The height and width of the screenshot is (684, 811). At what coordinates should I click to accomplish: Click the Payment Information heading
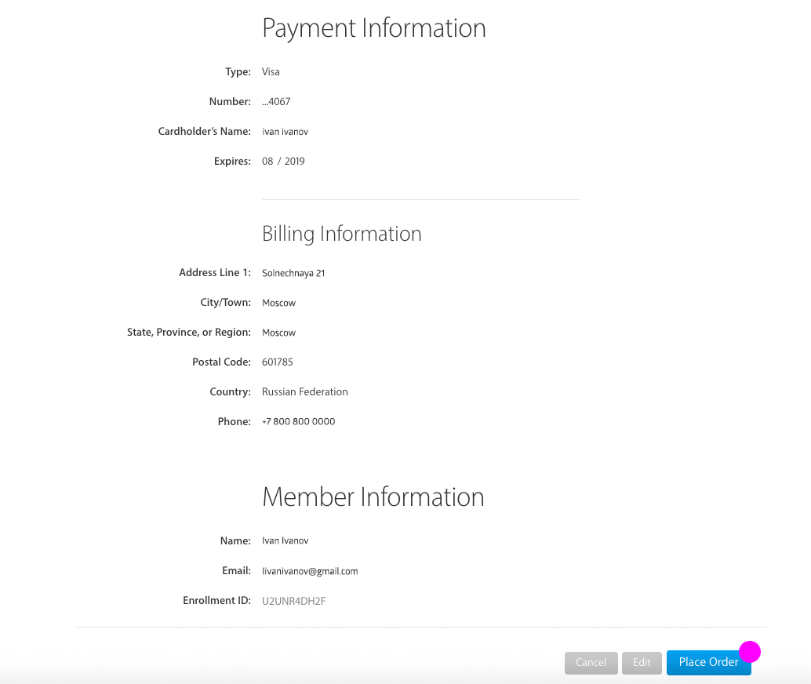pos(373,28)
